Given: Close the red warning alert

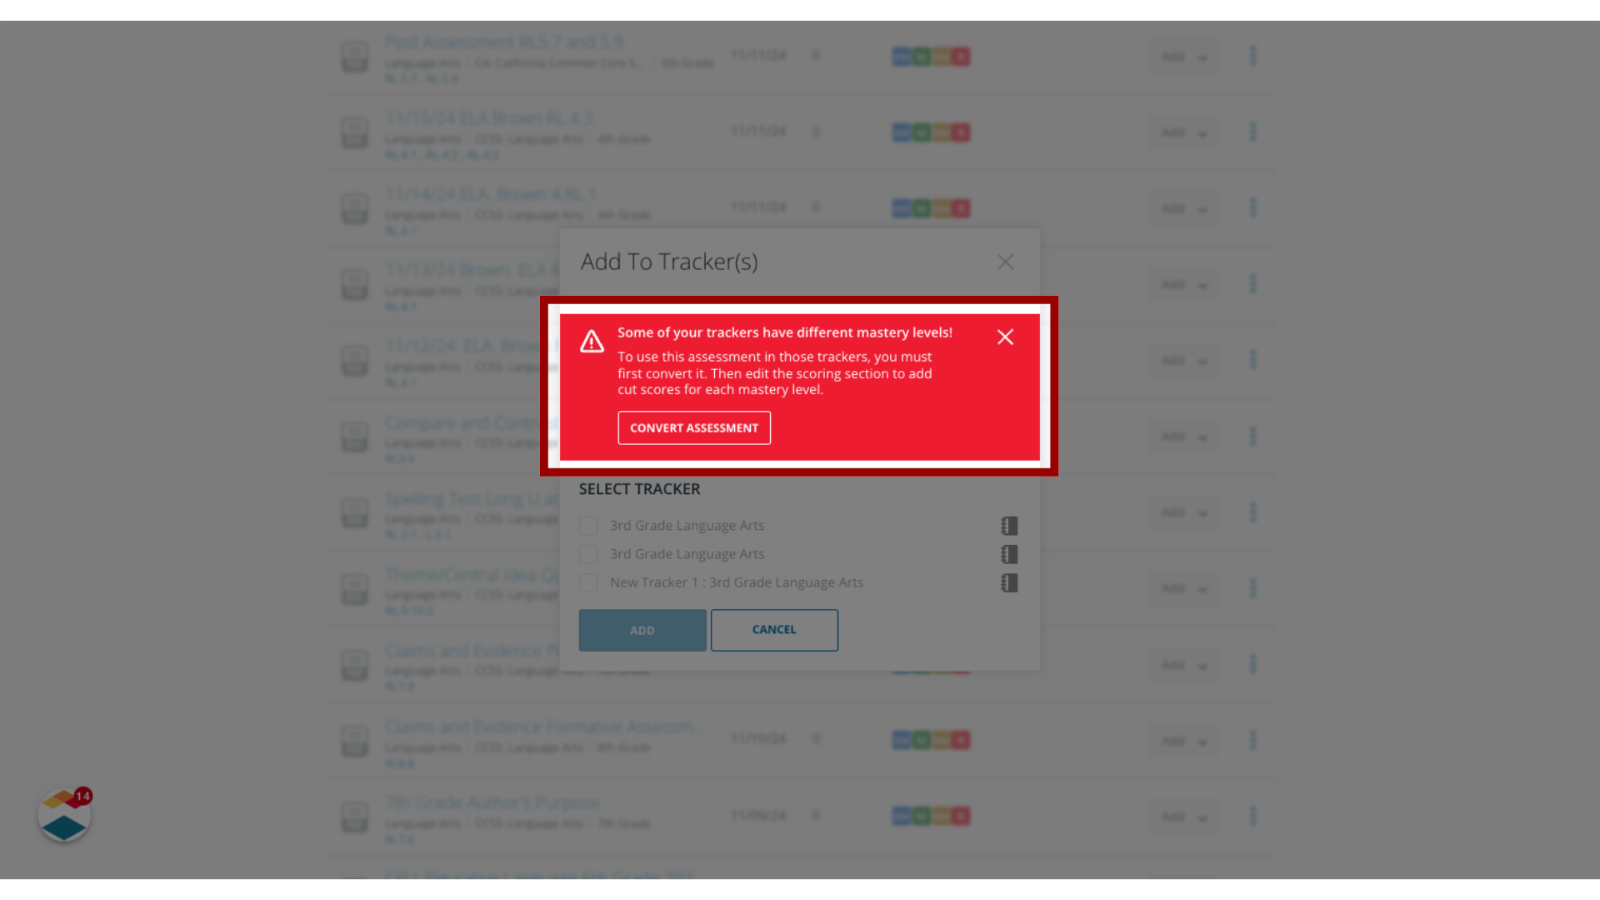Looking at the screenshot, I should tap(1004, 337).
